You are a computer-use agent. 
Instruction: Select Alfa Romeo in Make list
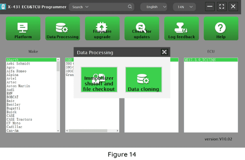[x=31, y=71]
